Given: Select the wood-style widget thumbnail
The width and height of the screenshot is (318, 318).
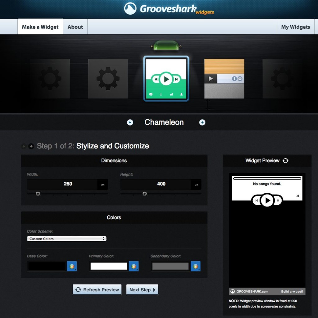Looking at the screenshot, I should (x=224, y=79).
